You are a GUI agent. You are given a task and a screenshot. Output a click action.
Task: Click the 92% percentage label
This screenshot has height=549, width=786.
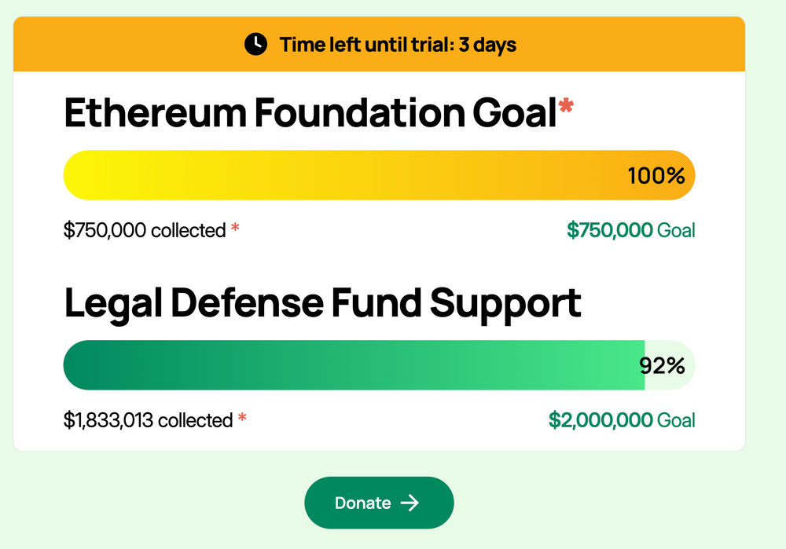[x=662, y=366]
